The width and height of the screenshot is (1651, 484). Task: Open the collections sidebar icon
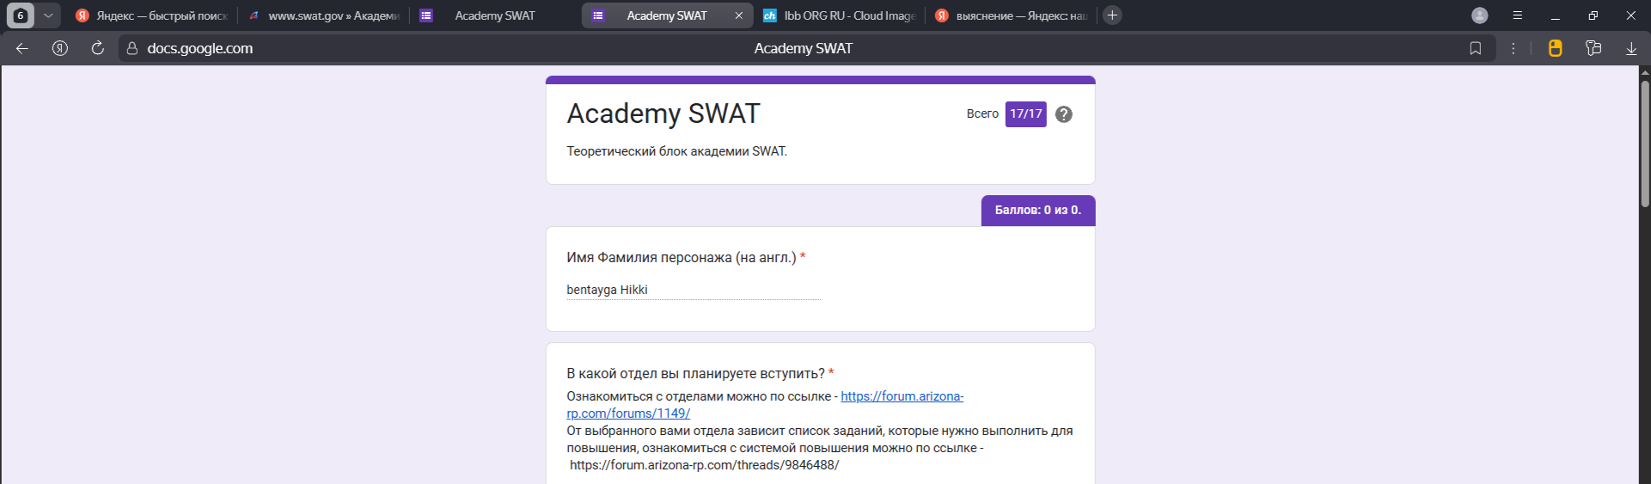click(x=1593, y=48)
